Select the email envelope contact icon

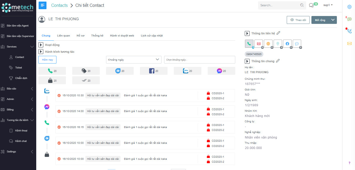click(259, 44)
